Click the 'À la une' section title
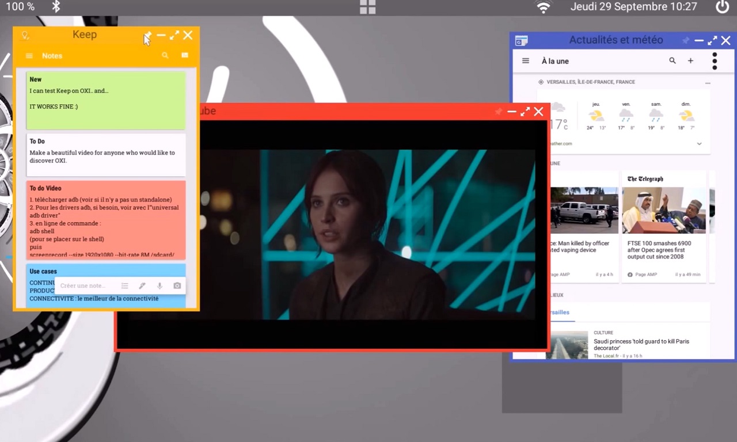 pyautogui.click(x=555, y=61)
